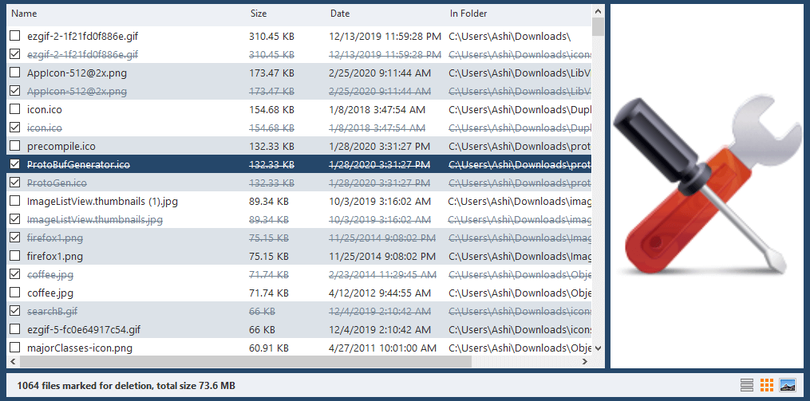This screenshot has height=401, width=810.
Task: Click the unstruck icon.ico file name
Action: tap(45, 109)
